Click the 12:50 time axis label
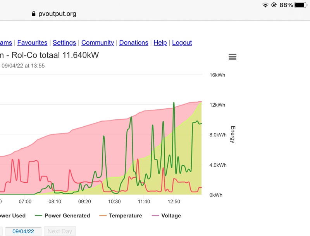 pos(174,202)
